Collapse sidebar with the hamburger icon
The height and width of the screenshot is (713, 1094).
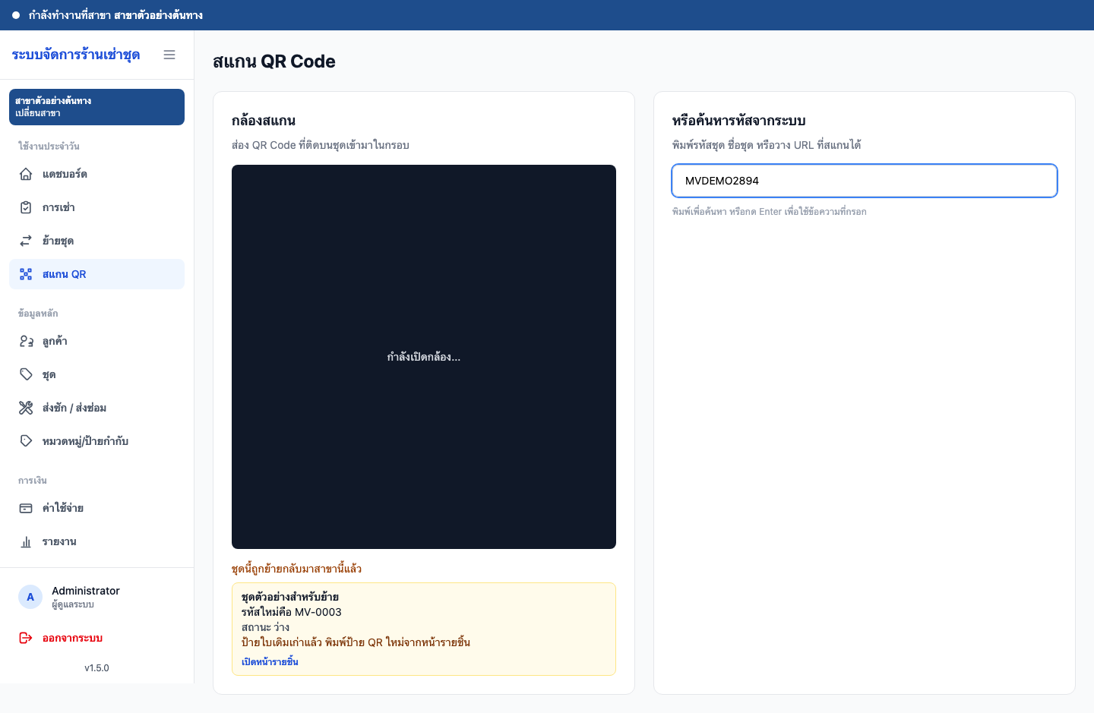(169, 55)
